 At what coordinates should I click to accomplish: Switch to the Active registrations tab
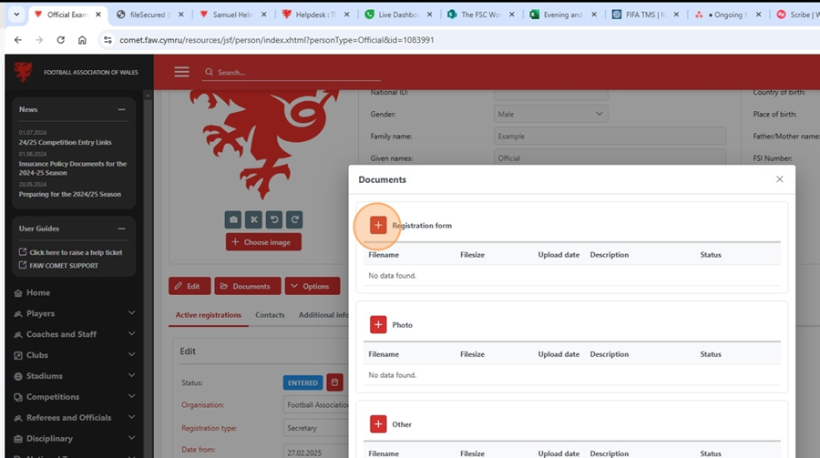208,315
